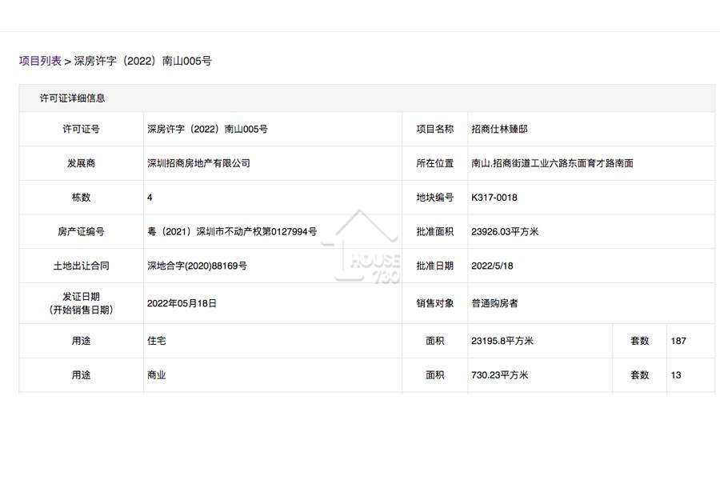
Task: Select developer 深圳招商房地产有限公司
Action: (198, 163)
